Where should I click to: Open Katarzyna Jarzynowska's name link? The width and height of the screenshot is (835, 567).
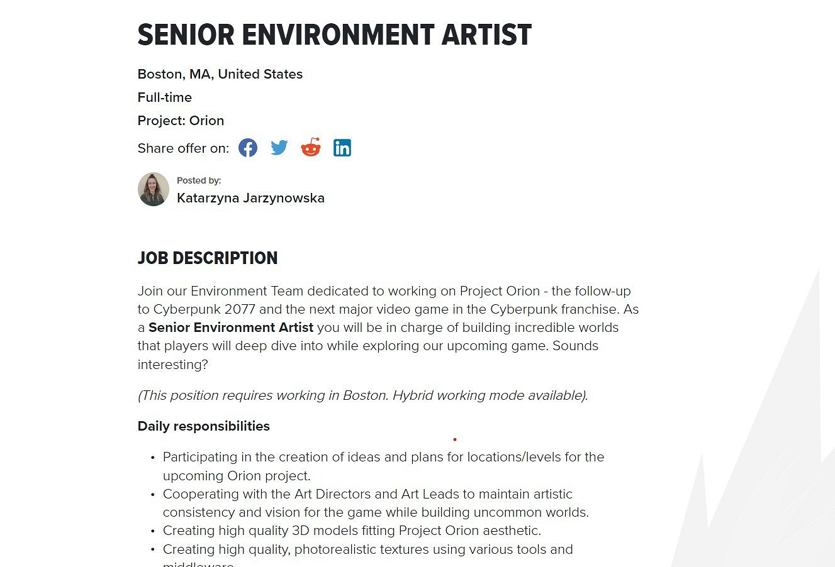tap(250, 198)
